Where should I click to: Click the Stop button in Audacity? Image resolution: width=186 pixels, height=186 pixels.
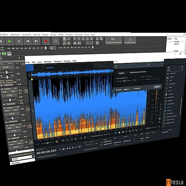[x=19, y=41]
